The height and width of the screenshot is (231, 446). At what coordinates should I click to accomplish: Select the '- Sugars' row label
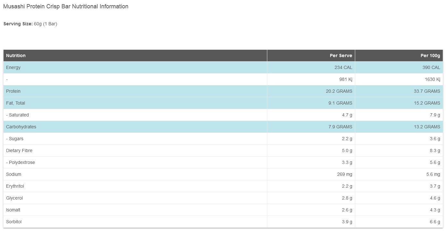[15, 139]
